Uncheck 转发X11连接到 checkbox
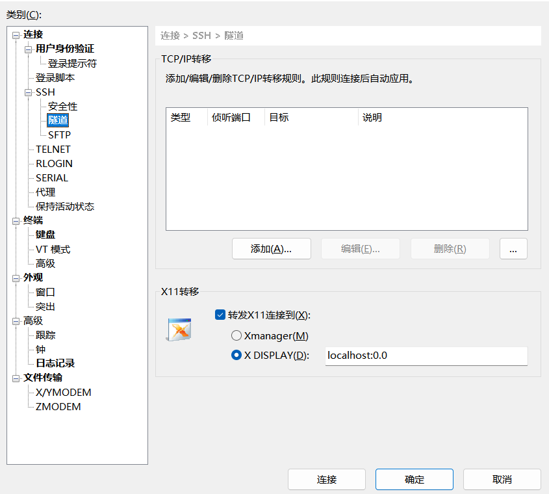Screen dimensions: 549x494 [x=220, y=315]
